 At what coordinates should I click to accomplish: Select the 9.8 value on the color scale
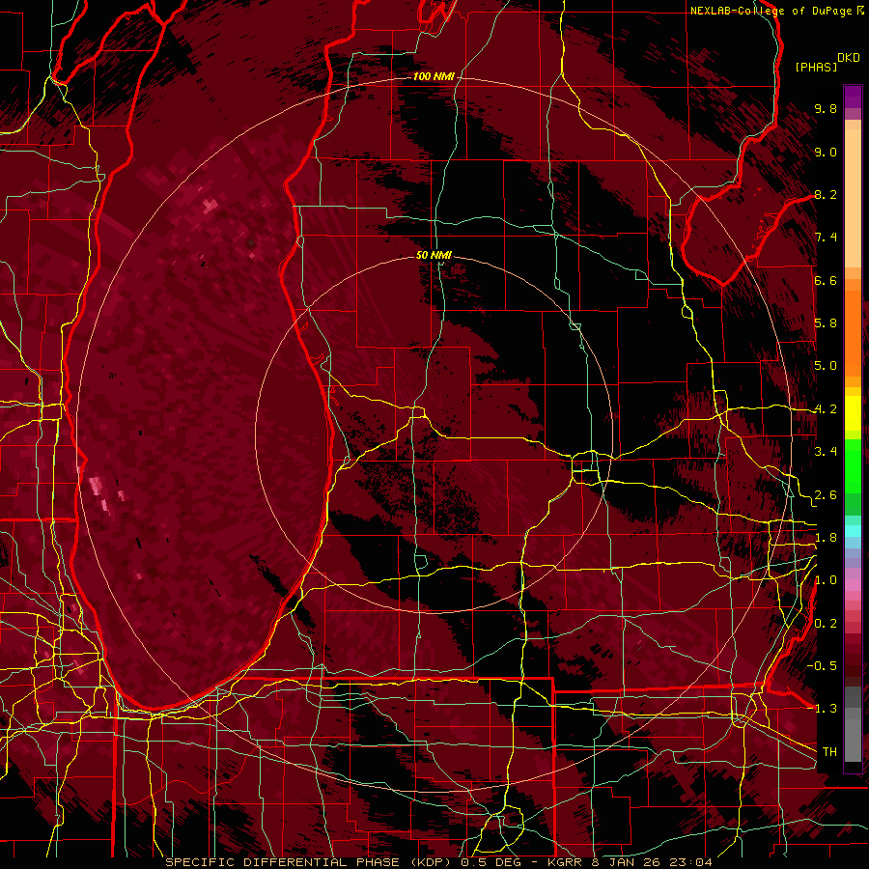click(826, 108)
